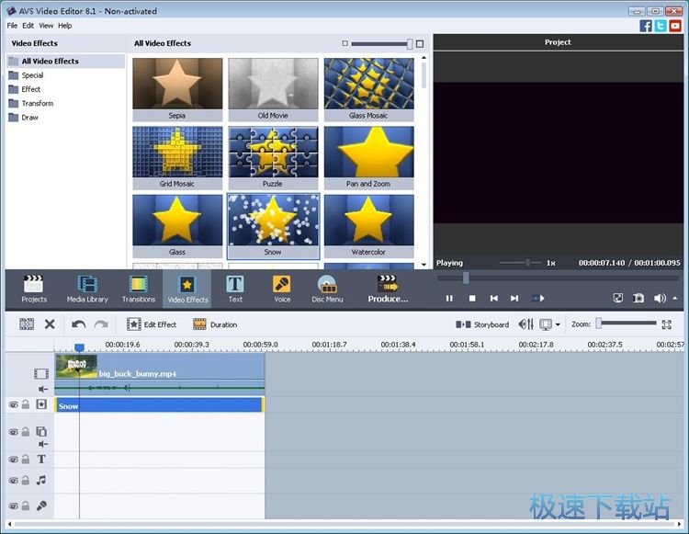Switch to the Transitions panel
This screenshot has width=689, height=534.
(x=139, y=289)
